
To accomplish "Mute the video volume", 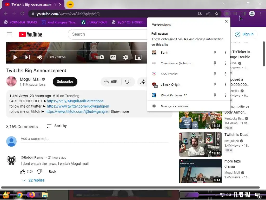I will coord(39,57).
